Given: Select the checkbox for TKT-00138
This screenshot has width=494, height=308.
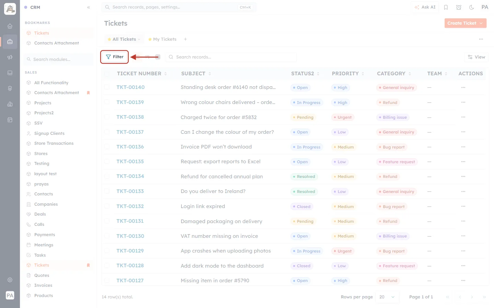Looking at the screenshot, I should 107,117.
